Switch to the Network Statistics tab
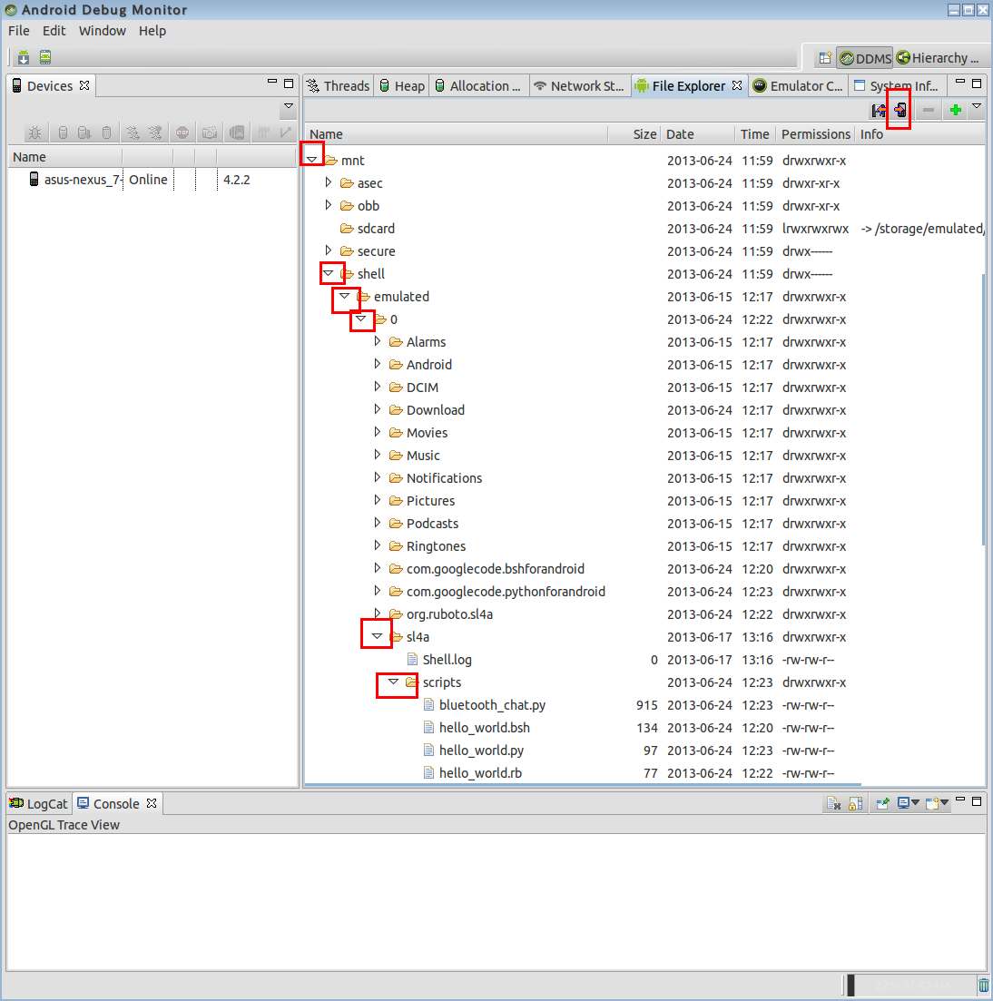 (578, 86)
